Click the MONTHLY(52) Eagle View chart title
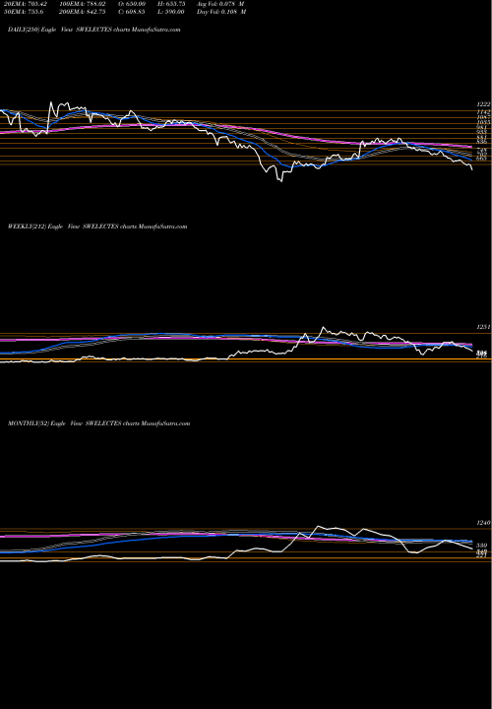 (99, 423)
